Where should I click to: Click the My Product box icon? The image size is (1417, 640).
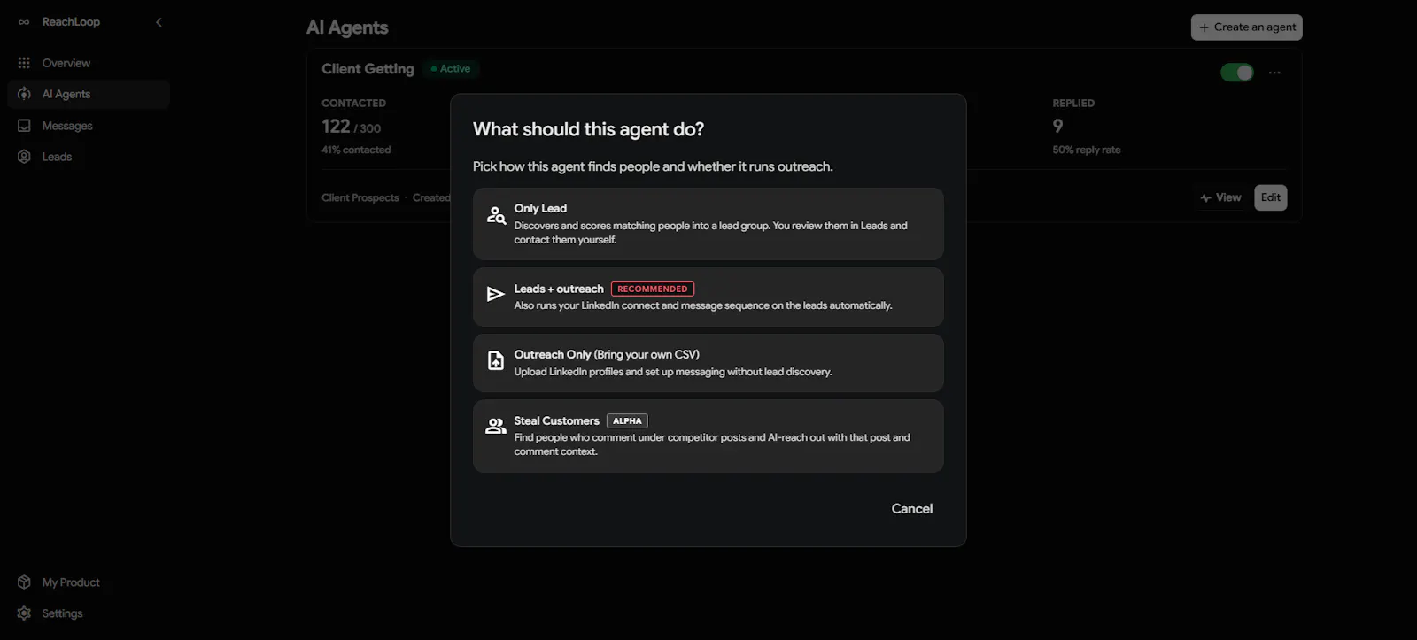coord(24,582)
